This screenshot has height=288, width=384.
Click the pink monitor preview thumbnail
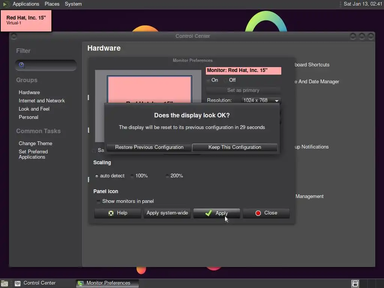click(x=149, y=89)
